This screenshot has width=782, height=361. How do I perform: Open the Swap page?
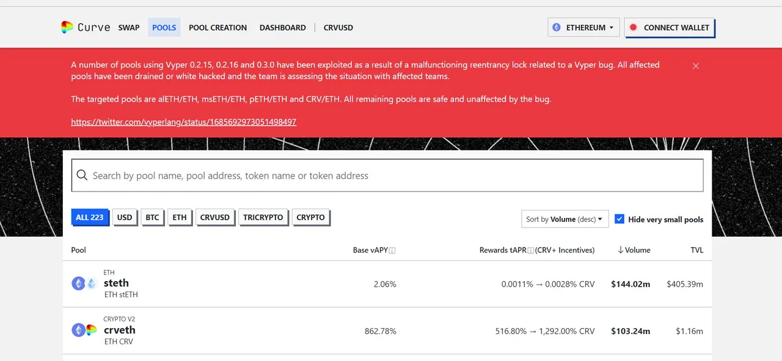click(x=129, y=27)
